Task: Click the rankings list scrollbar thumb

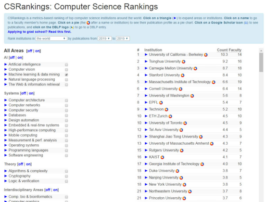Action: click(x=261, y=63)
